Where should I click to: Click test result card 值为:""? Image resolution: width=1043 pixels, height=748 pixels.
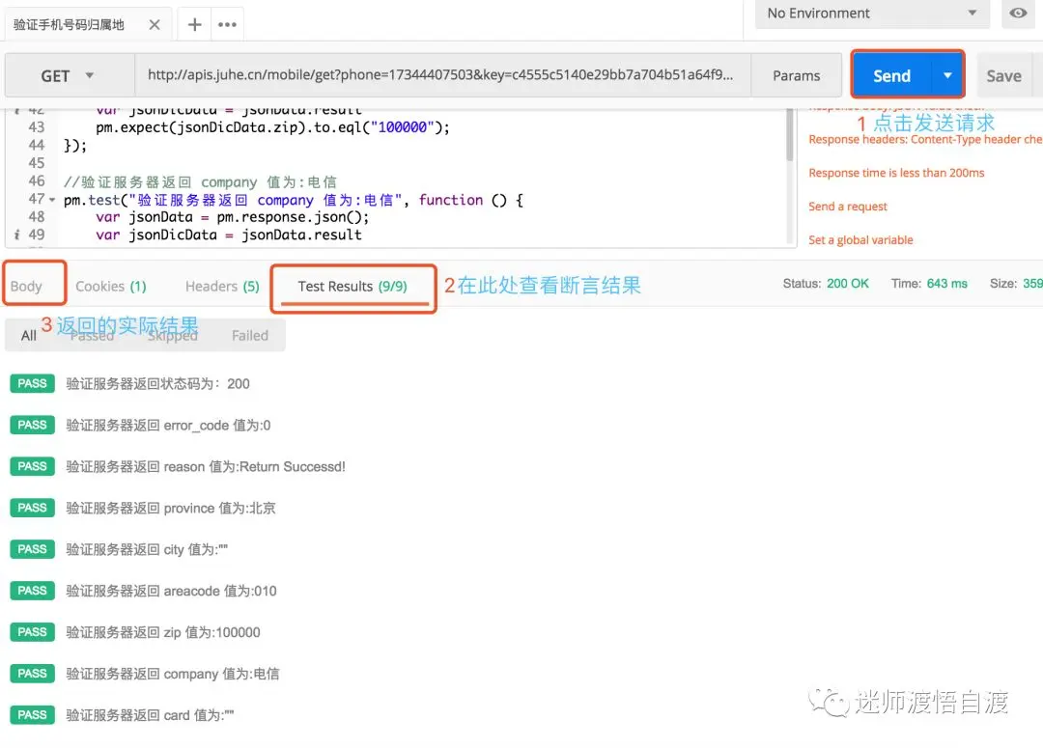point(150,715)
